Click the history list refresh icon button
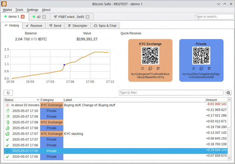The height and width of the screenshot is (164, 235). pyautogui.click(x=8, y=93)
